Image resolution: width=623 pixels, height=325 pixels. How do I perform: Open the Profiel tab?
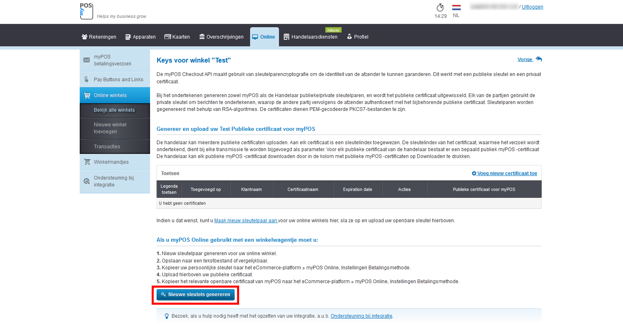pyautogui.click(x=357, y=37)
